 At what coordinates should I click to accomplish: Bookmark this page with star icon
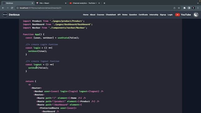[179, 8]
